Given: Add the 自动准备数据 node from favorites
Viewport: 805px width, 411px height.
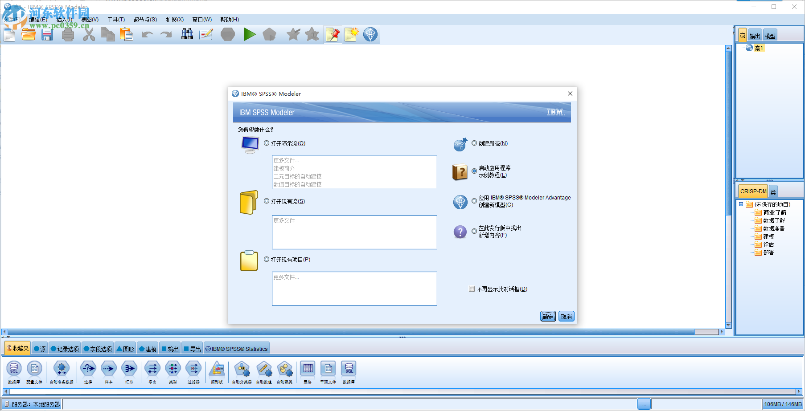Looking at the screenshot, I should tap(61, 370).
